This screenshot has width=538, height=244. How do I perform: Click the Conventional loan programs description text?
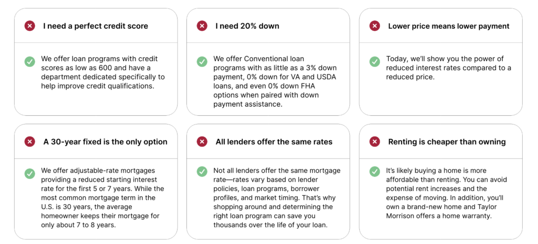pyautogui.click(x=275, y=81)
